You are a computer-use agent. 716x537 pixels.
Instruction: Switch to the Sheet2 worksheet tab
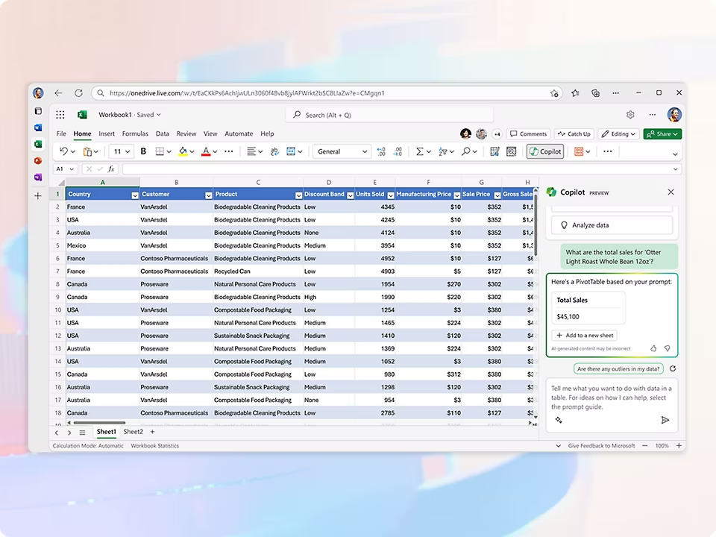134,432
